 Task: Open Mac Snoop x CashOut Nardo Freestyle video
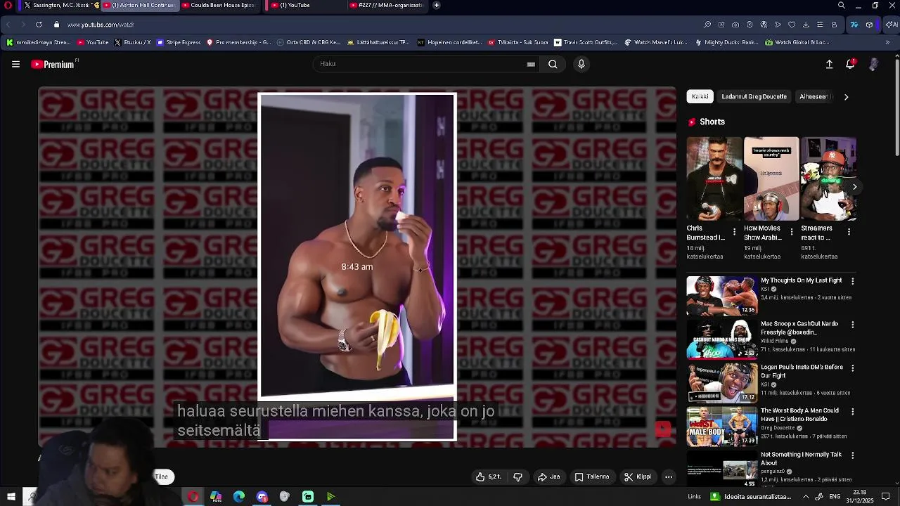pos(799,328)
